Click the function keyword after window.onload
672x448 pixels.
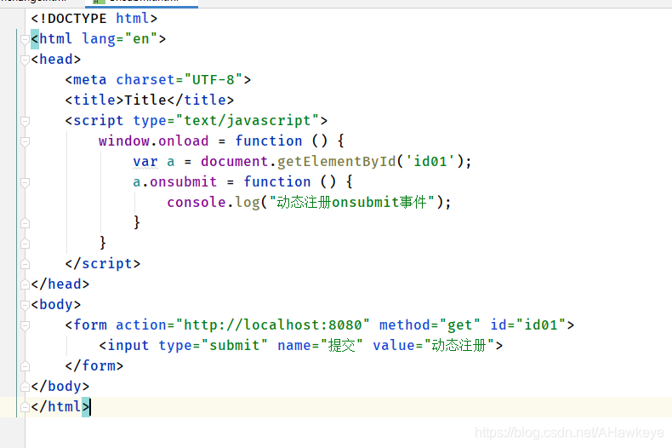pyautogui.click(x=269, y=141)
